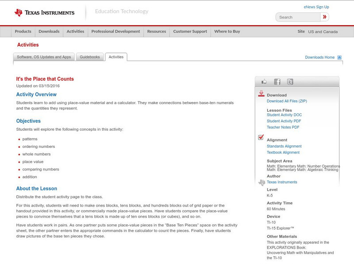Click the 'TI-10' device entry
The height and width of the screenshot is (264, 354).
pos(271,223)
